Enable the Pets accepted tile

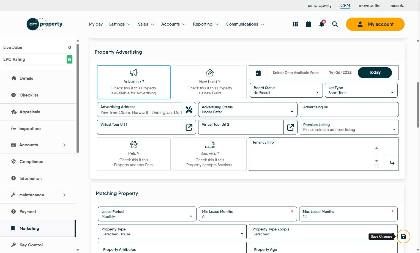[x=134, y=154]
